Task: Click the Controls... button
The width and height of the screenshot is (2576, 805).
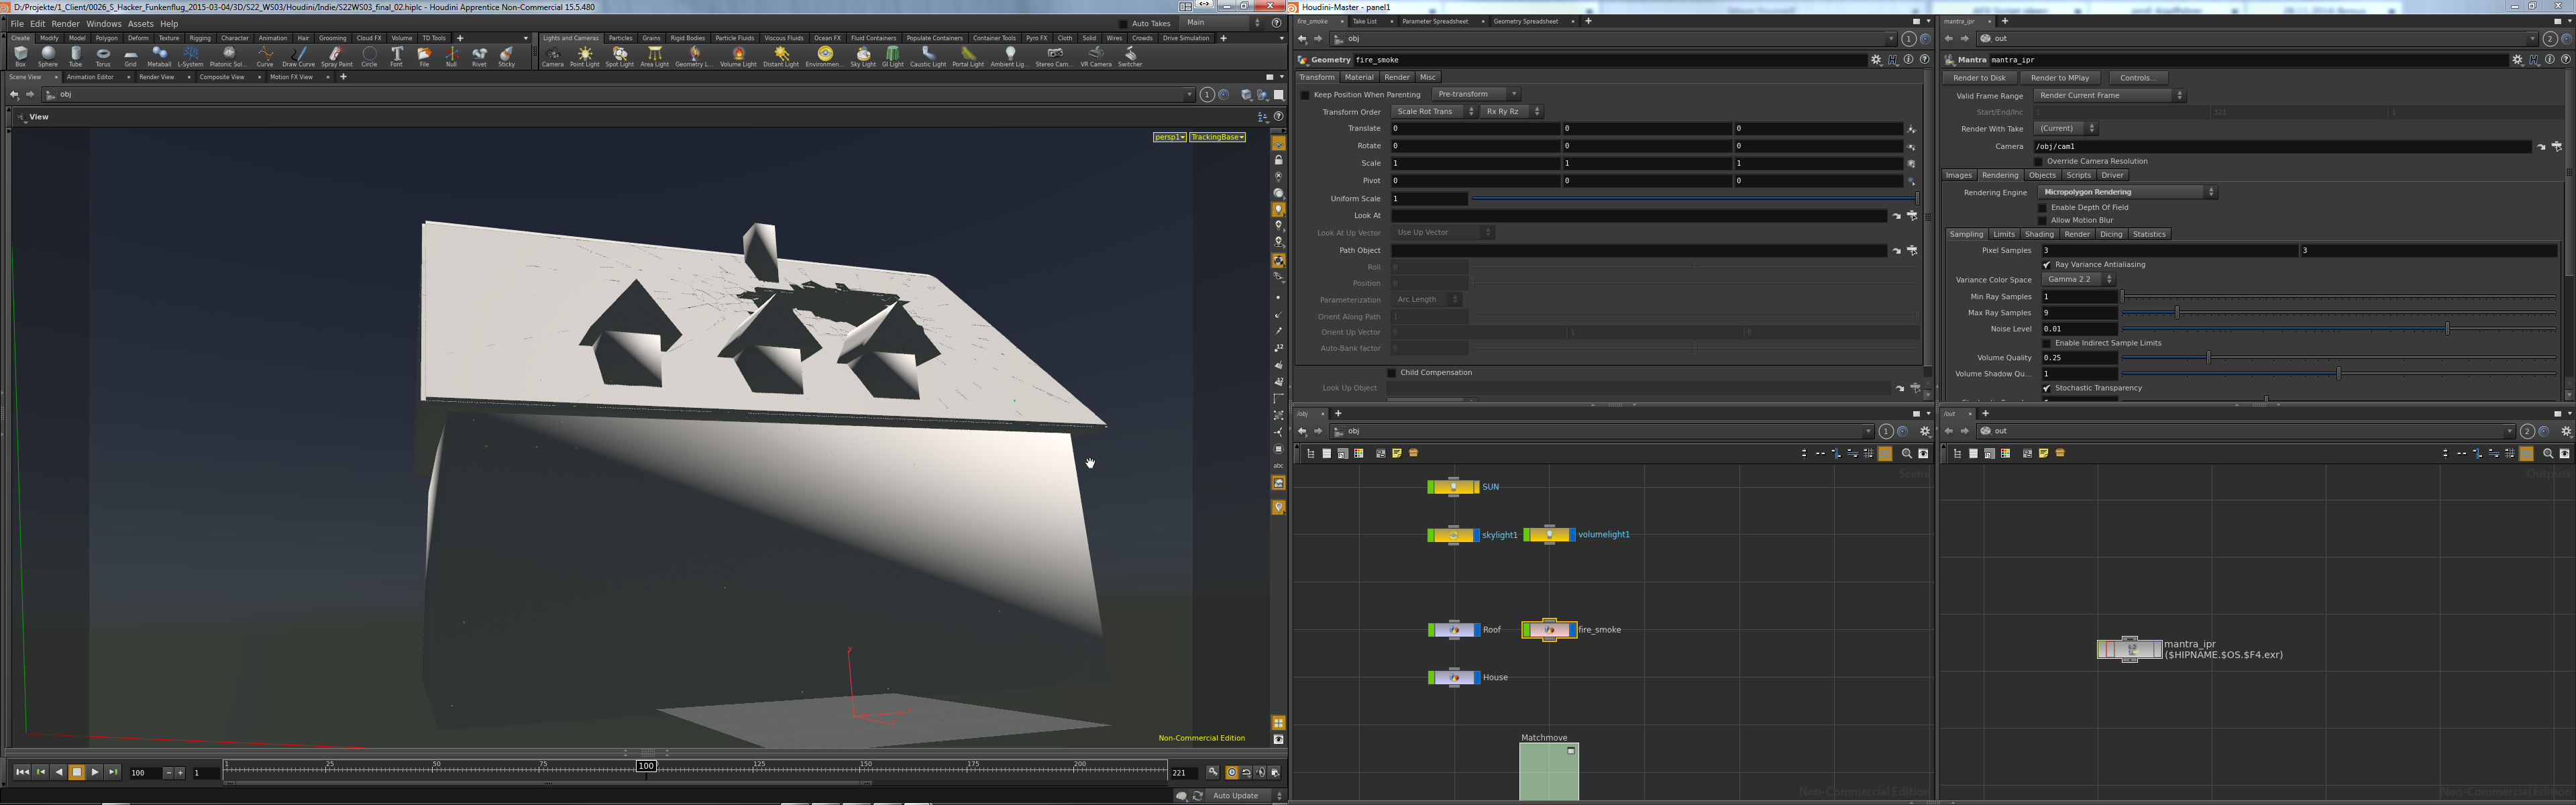Action: tap(2138, 78)
